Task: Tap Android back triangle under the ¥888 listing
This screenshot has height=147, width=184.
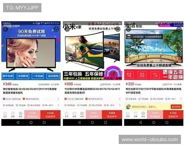Action: (x=79, y=123)
